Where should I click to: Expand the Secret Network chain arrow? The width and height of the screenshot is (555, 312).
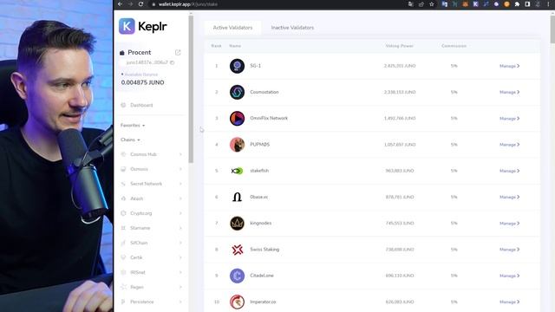[x=180, y=184]
